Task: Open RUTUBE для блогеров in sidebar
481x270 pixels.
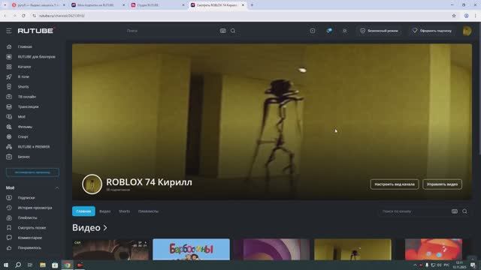Action: (37, 57)
